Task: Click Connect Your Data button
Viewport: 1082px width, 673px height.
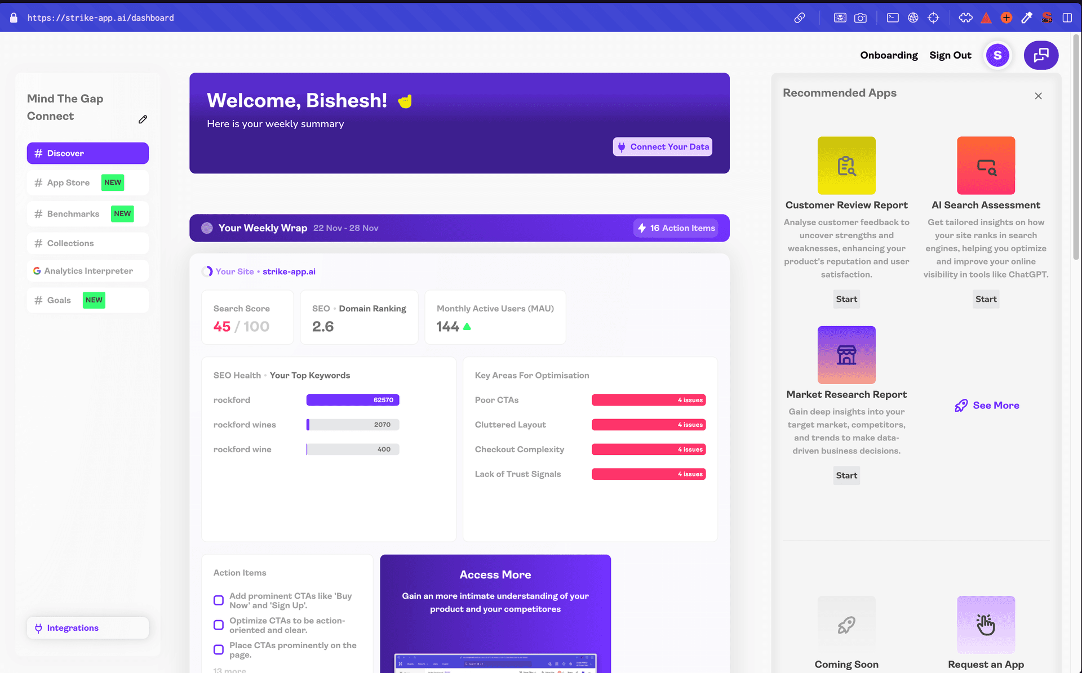Action: (x=662, y=147)
